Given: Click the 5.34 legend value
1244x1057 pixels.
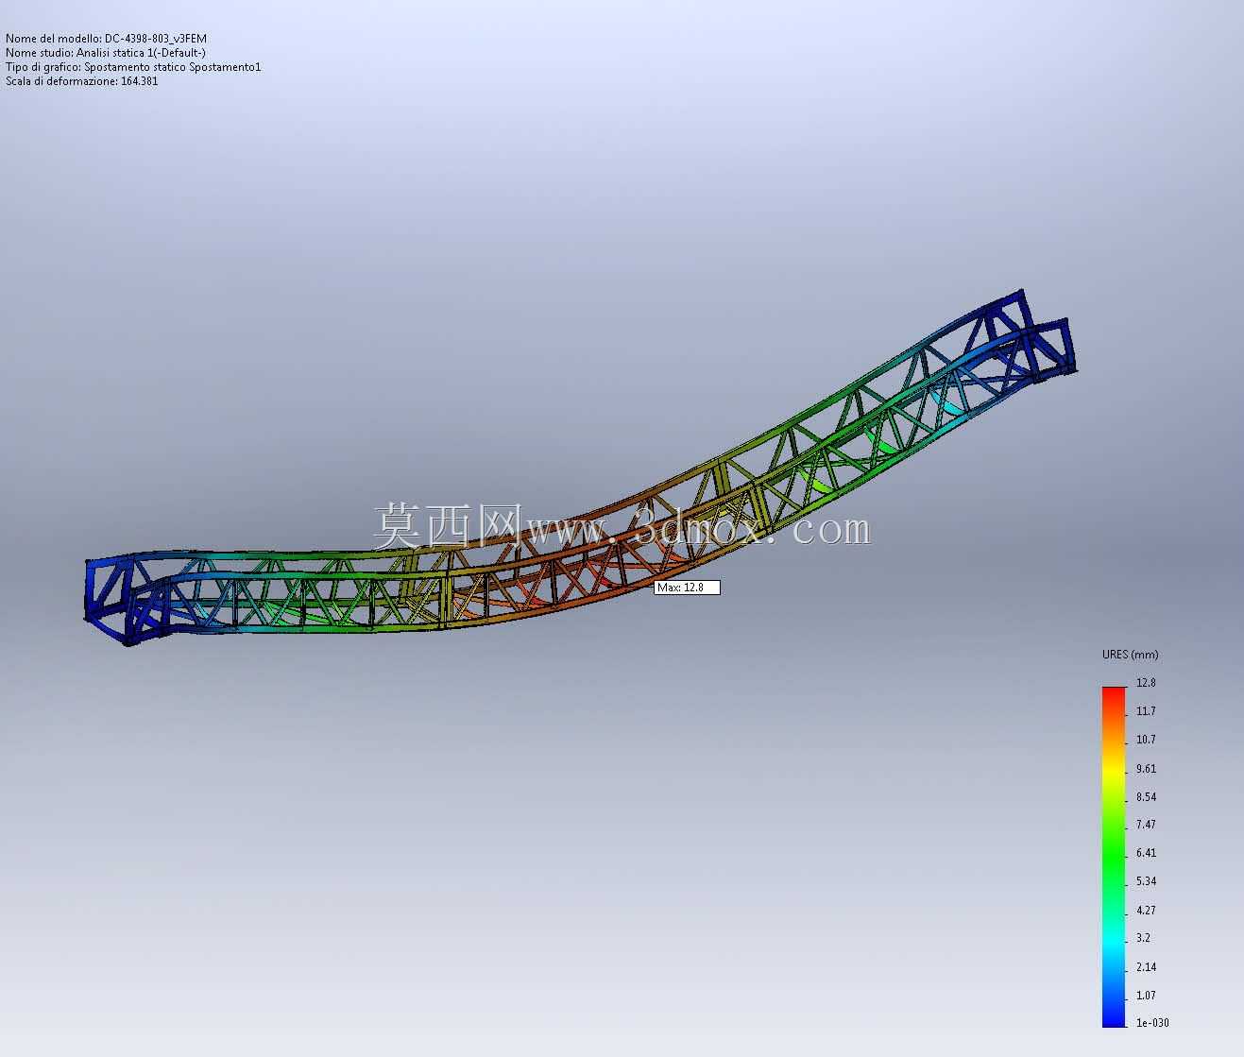Looking at the screenshot, I should click(1146, 881).
